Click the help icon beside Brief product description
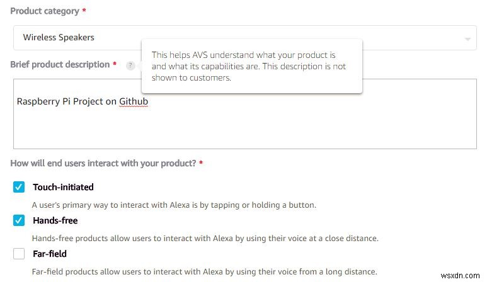Viewport: 487px width, 282px height. 130,65
